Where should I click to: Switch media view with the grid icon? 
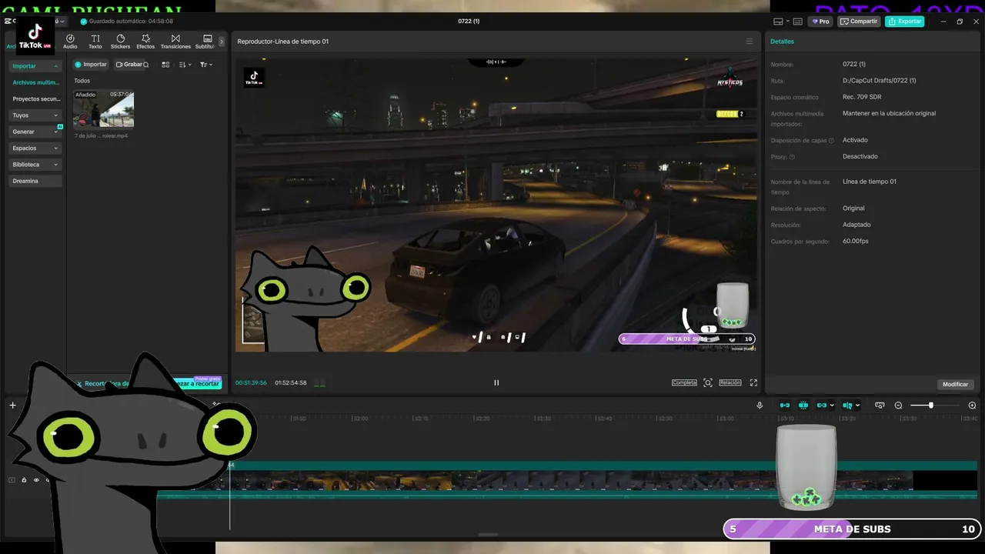165,65
